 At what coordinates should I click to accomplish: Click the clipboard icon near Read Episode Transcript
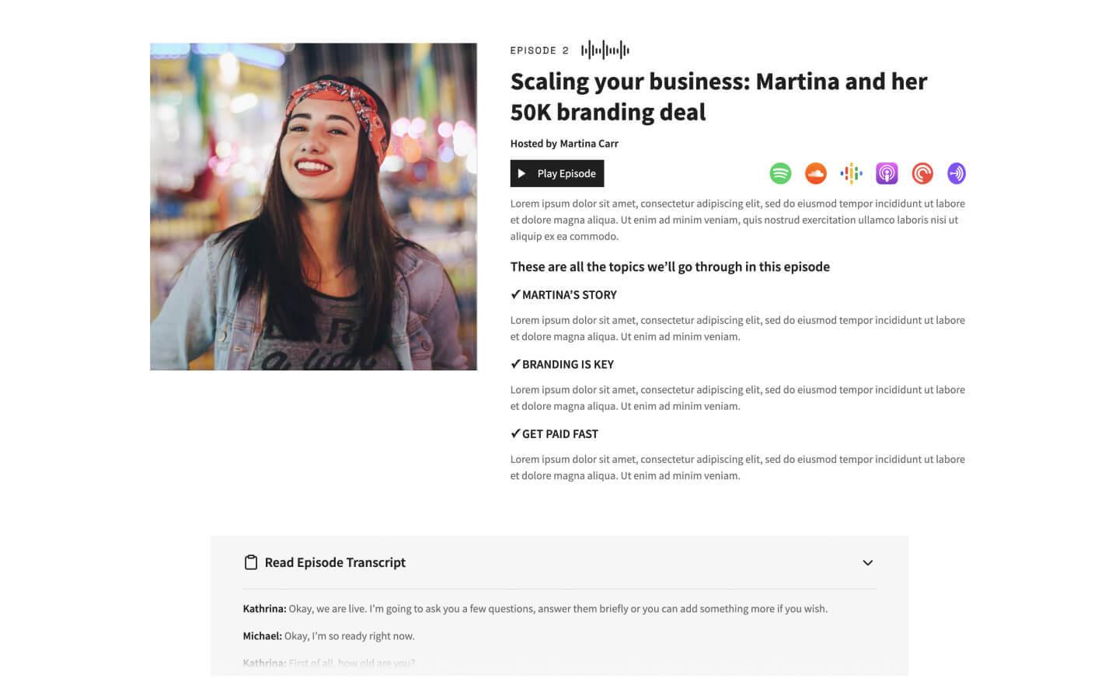251,562
